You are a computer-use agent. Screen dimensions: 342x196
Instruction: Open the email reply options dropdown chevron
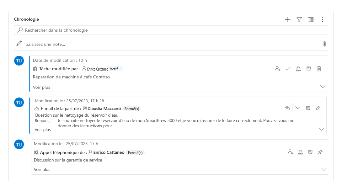pyautogui.click(x=298, y=108)
